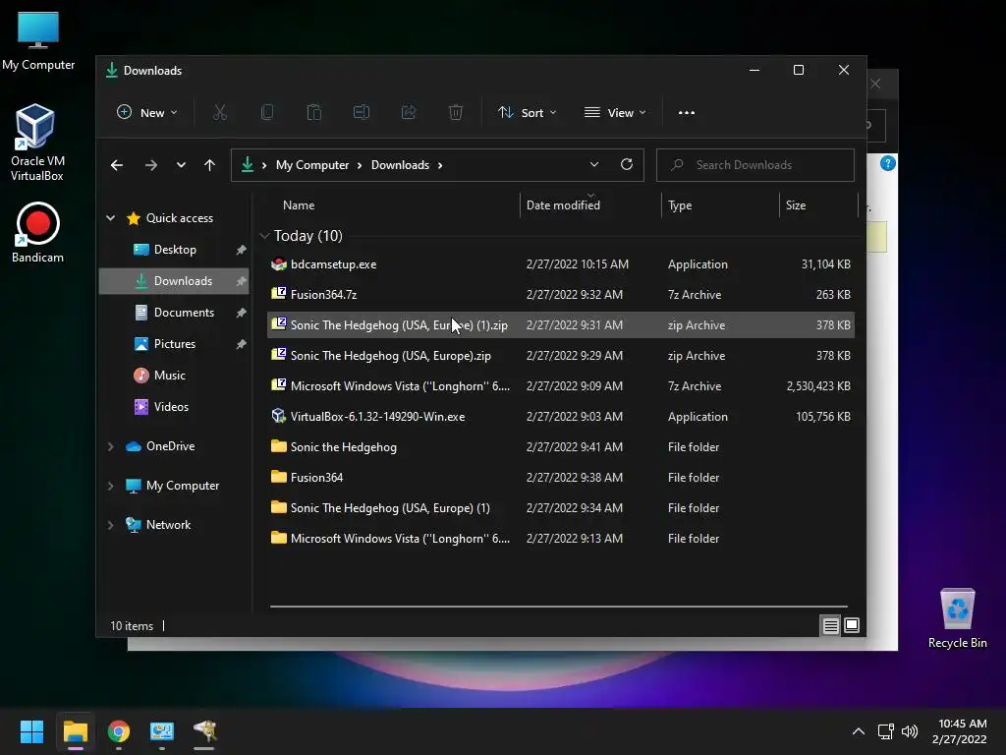The width and height of the screenshot is (1006, 755).
Task: Click My Computer breadcrumb in address bar
Action: (x=312, y=165)
